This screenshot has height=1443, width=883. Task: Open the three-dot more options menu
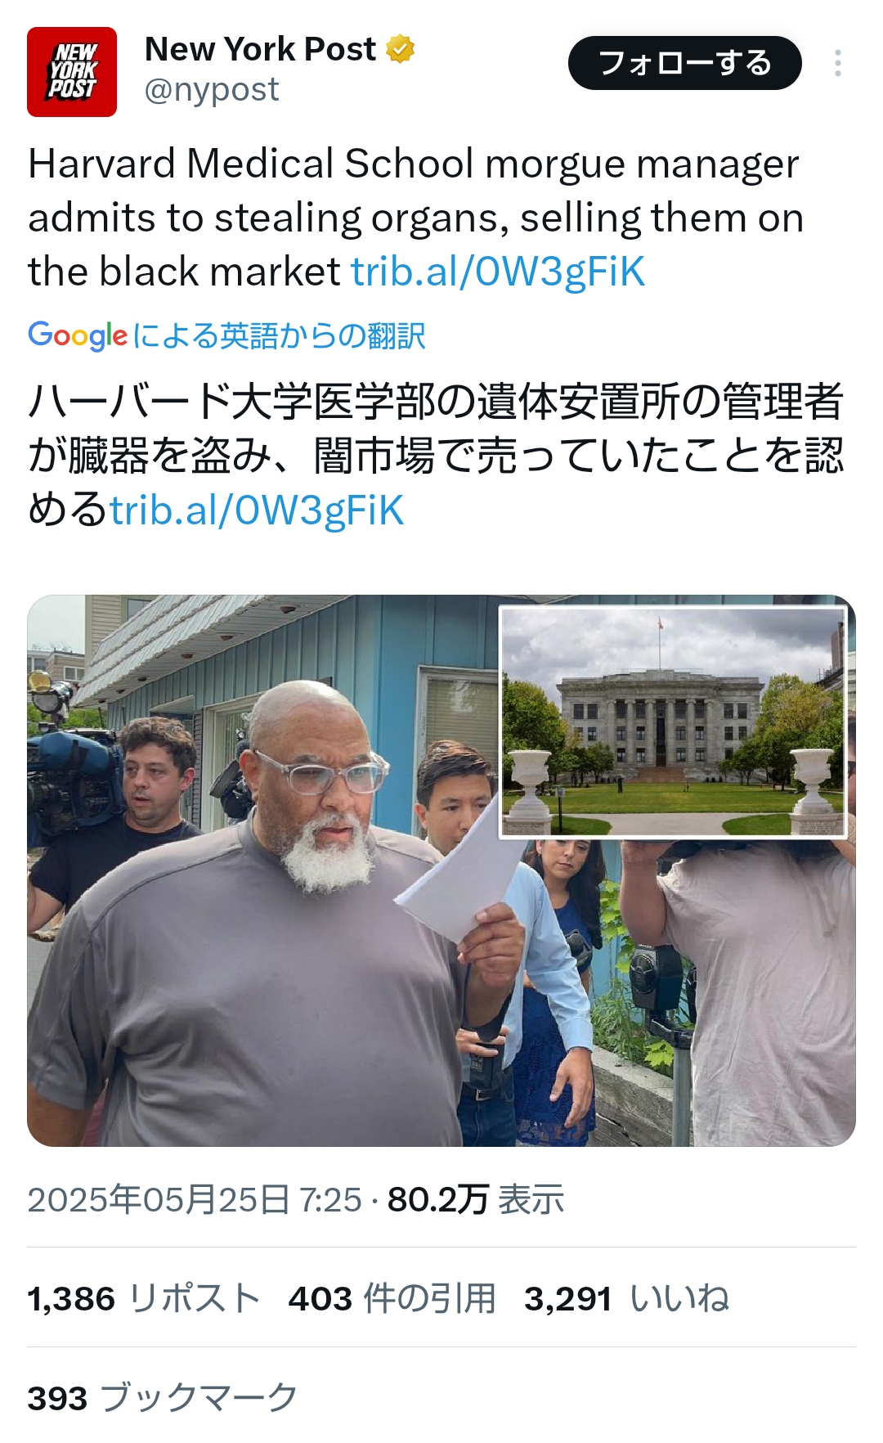click(x=838, y=63)
